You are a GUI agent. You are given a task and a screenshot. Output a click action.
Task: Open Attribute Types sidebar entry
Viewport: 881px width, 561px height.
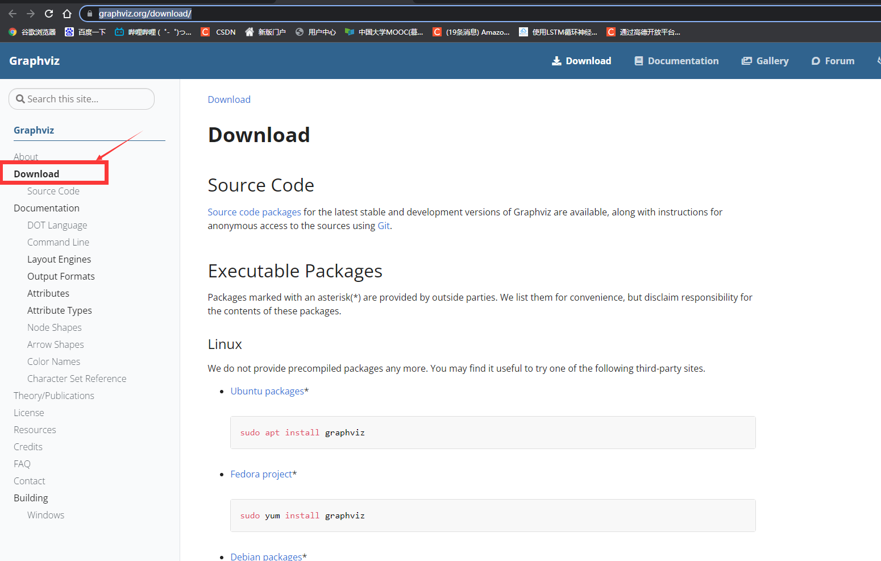coord(60,310)
